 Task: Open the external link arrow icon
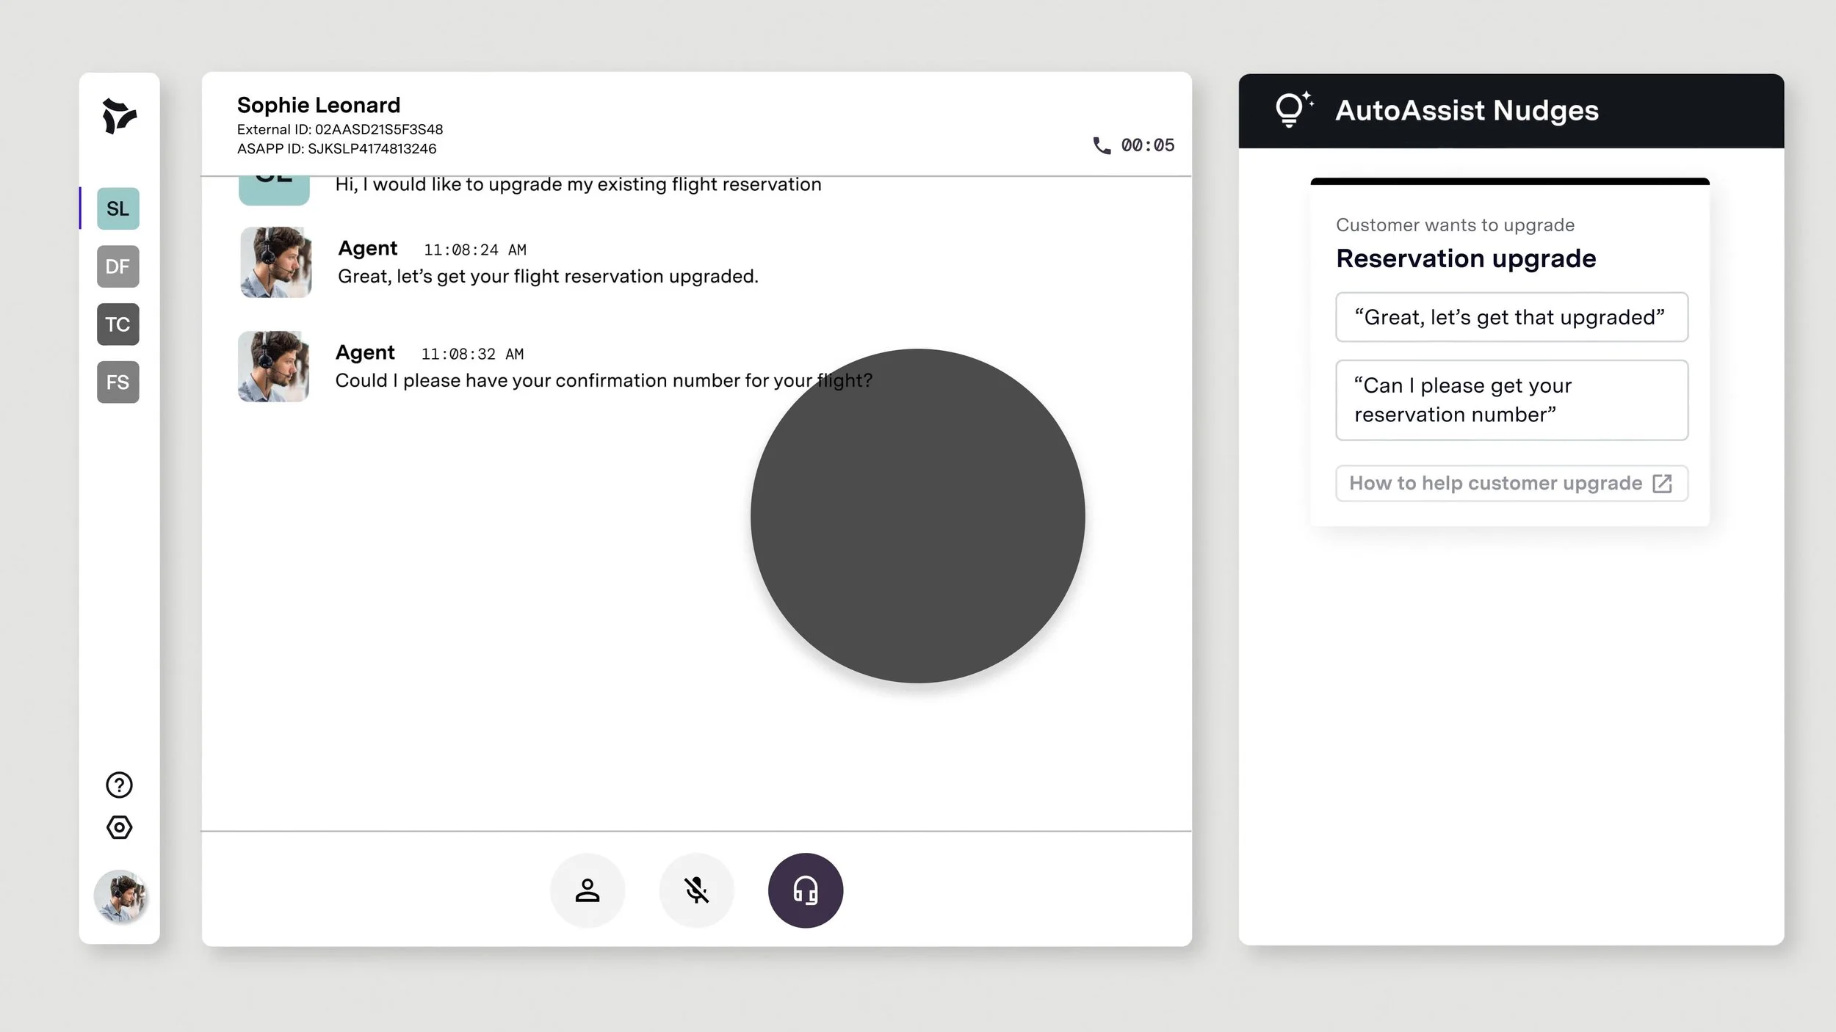pos(1662,483)
